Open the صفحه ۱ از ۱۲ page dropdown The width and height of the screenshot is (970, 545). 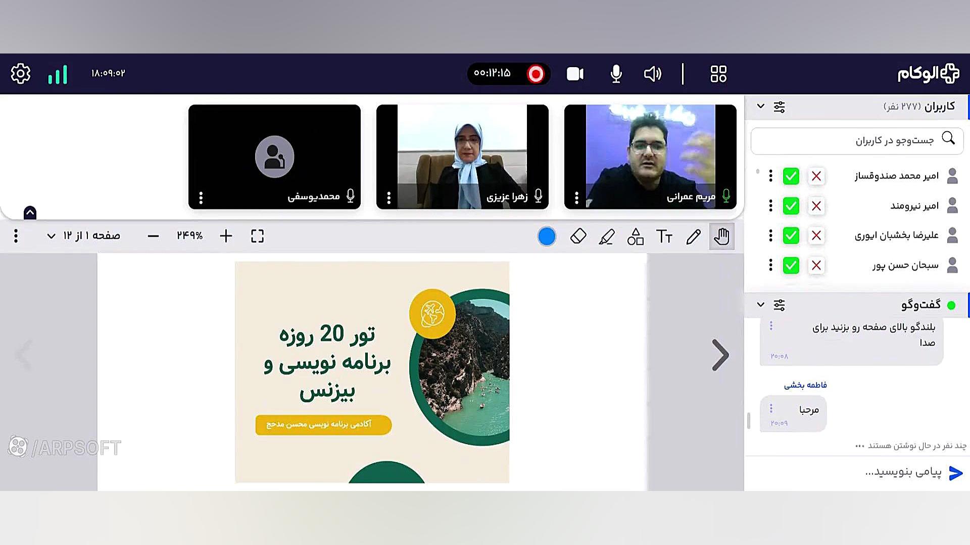tap(84, 236)
